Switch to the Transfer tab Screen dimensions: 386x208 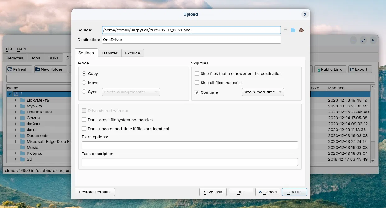point(109,53)
